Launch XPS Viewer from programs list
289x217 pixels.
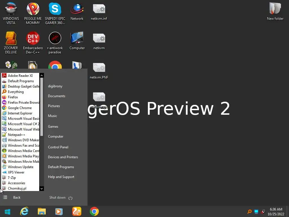tap(20, 172)
